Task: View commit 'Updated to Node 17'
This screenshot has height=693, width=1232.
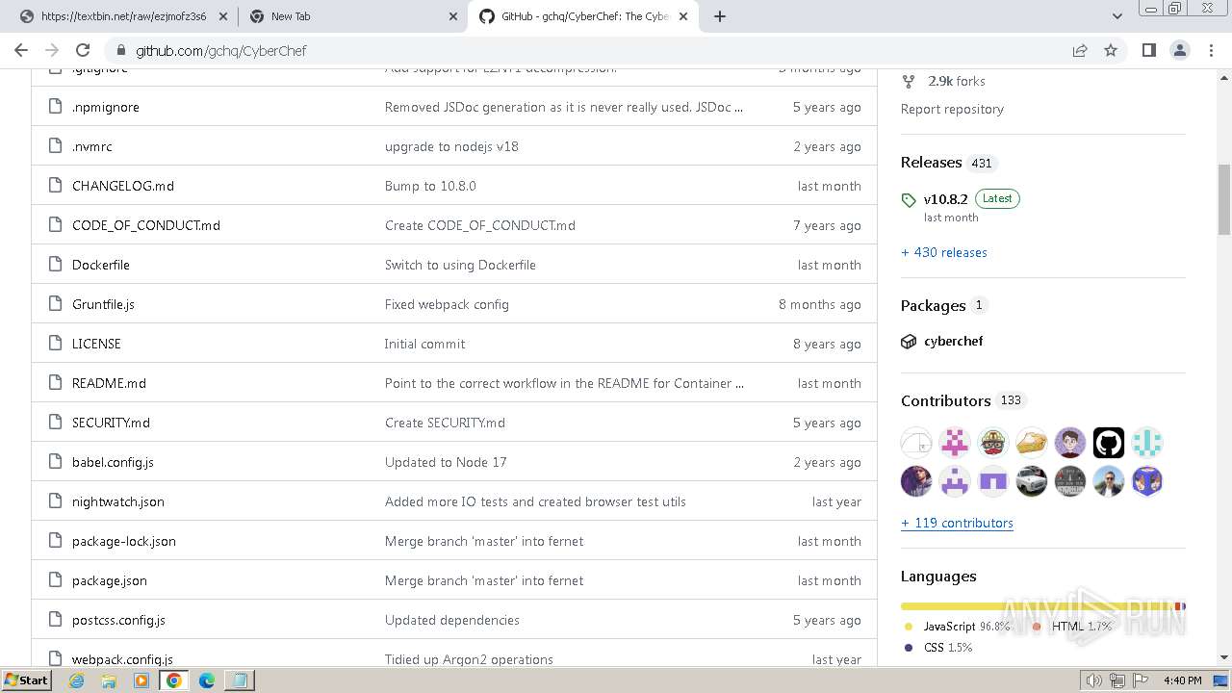Action: [446, 462]
